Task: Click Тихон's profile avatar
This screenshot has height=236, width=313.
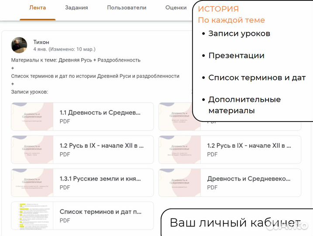Action: tap(19, 45)
